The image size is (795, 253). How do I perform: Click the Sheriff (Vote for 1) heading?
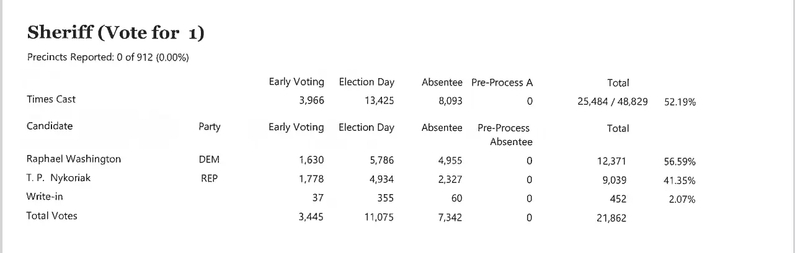point(116,33)
